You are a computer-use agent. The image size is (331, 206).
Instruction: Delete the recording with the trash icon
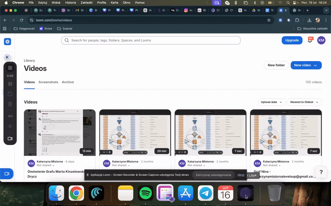click(x=10, y=104)
